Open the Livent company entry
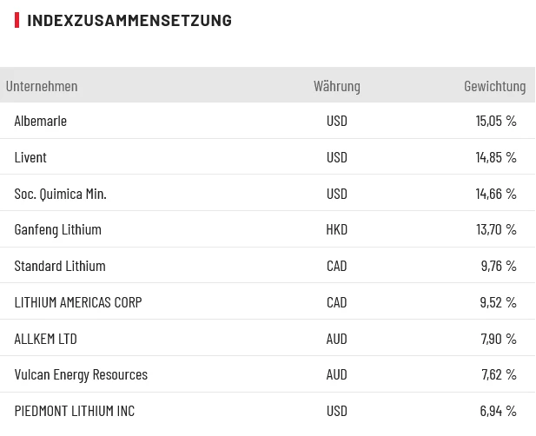Screen dimensions: 536x436 click(30, 157)
